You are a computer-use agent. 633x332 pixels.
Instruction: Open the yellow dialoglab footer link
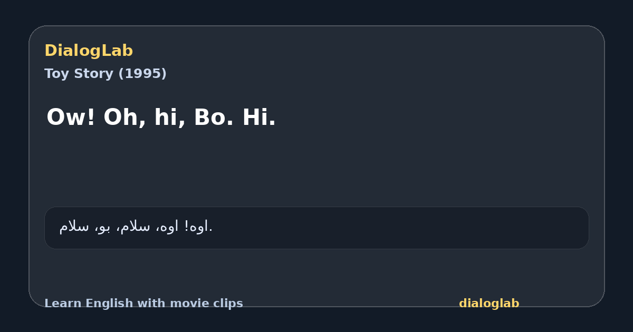[x=489, y=304]
